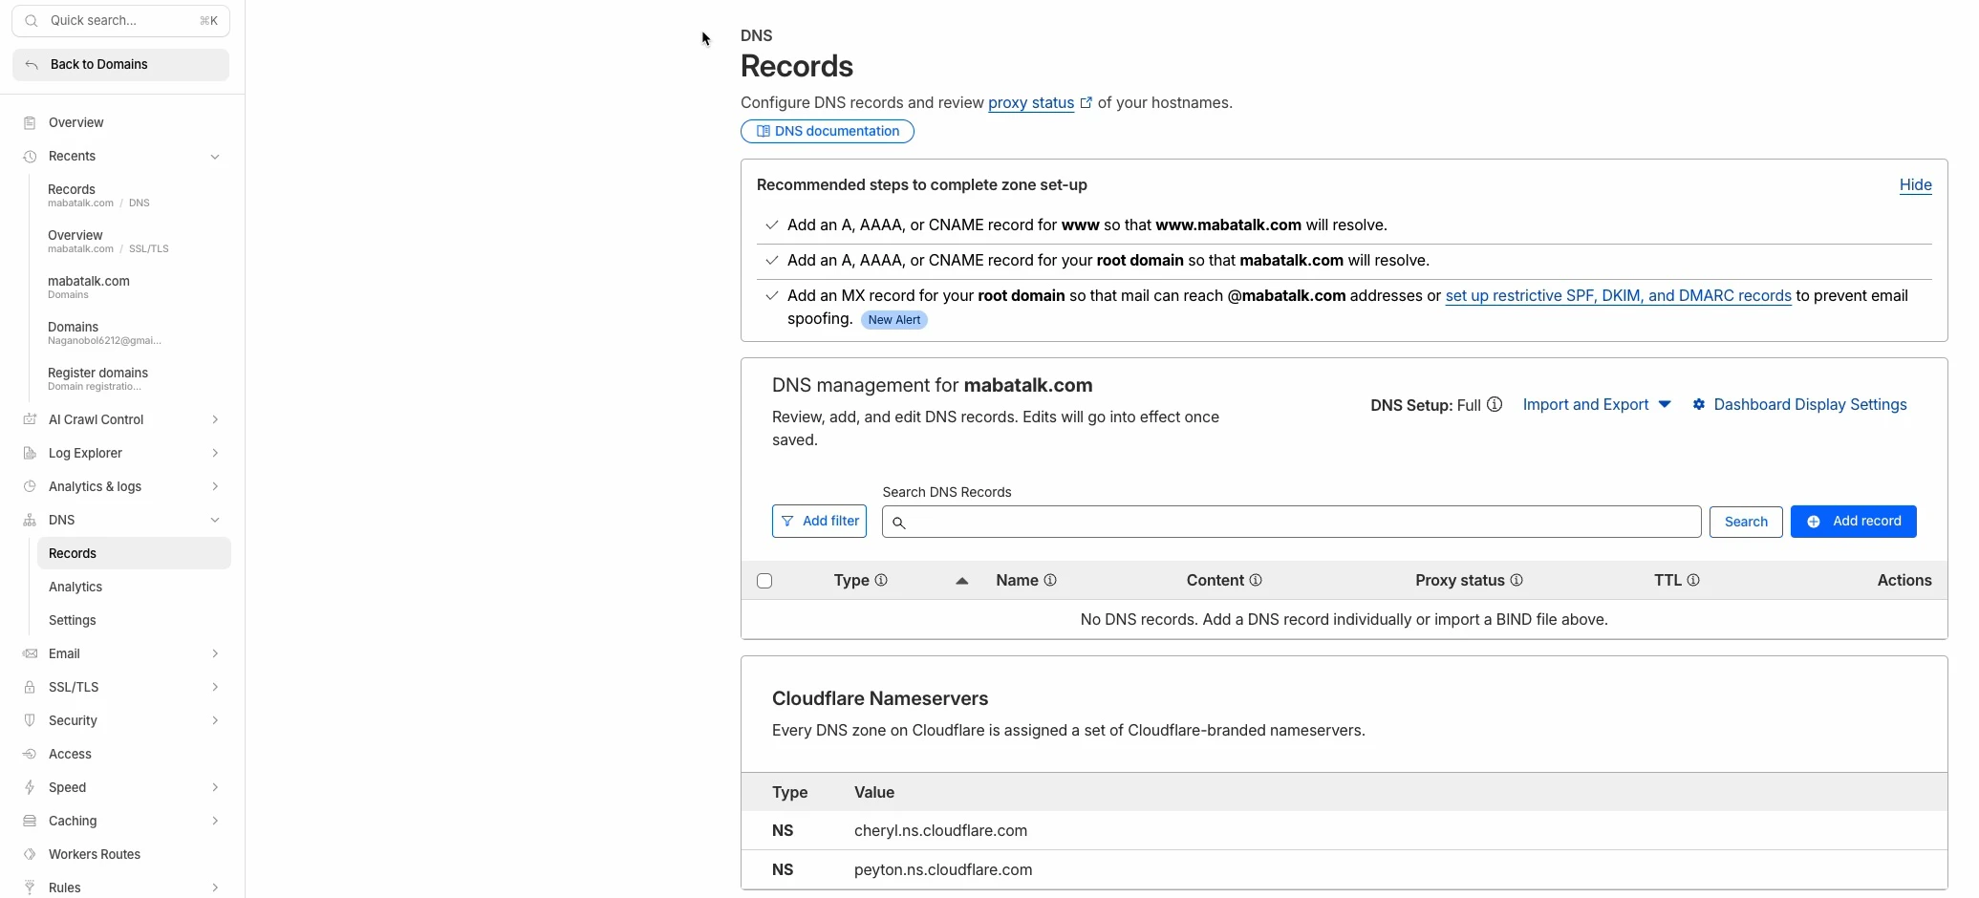Collapse the Recents section chevron
Image resolution: width=1979 pixels, height=898 pixels.
click(214, 156)
